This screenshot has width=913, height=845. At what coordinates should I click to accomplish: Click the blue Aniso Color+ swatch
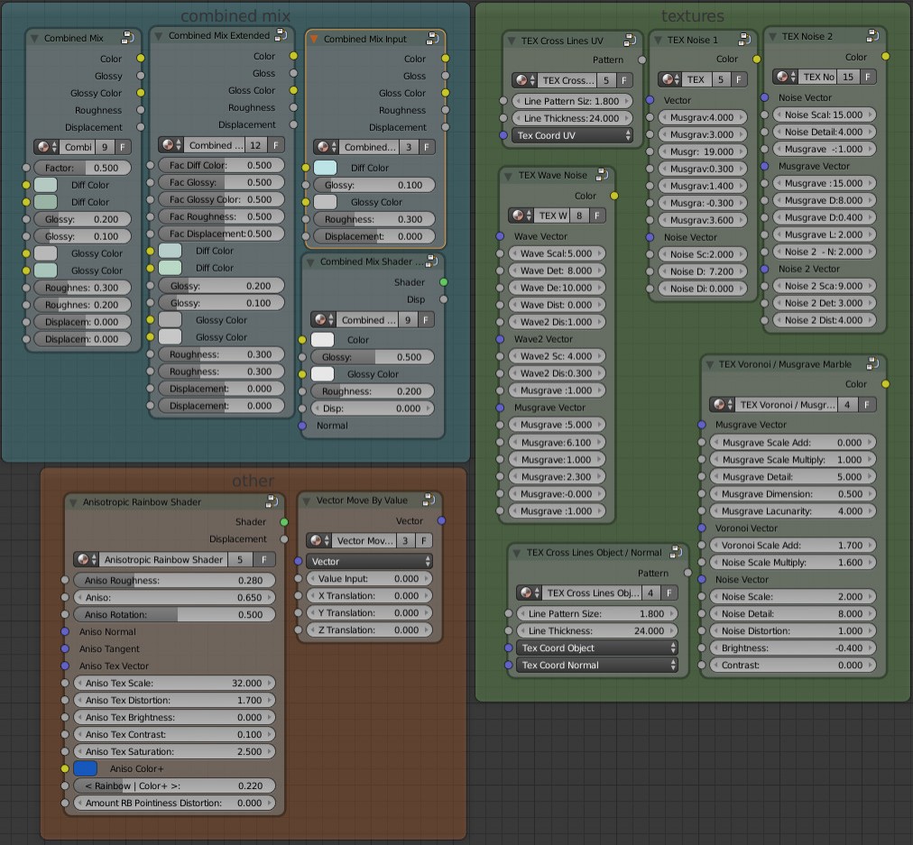85,767
